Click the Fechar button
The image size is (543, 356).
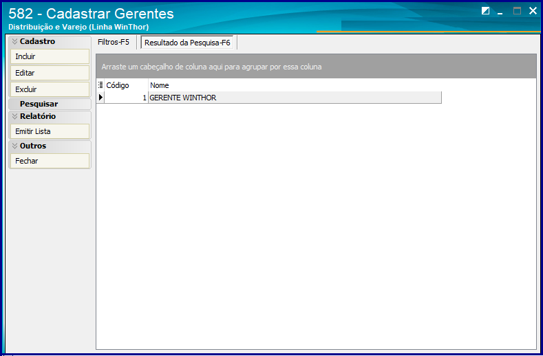(50, 161)
